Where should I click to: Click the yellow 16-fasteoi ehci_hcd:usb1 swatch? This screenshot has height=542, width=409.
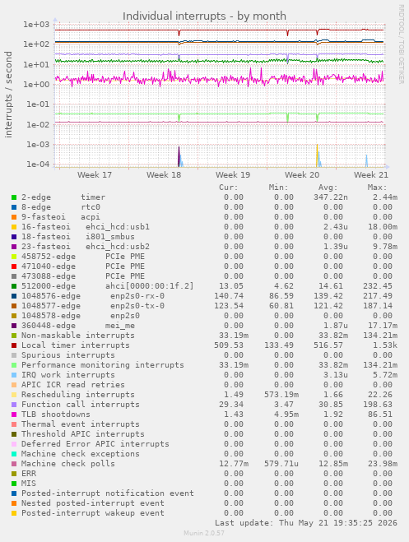tap(14, 227)
